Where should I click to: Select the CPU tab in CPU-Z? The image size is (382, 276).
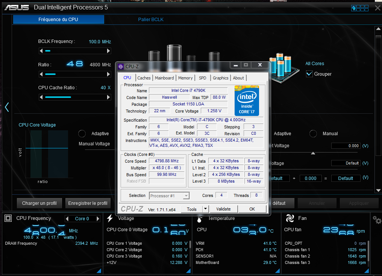tap(127, 78)
